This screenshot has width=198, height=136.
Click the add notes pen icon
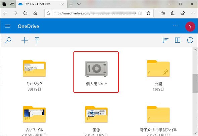(172, 13)
